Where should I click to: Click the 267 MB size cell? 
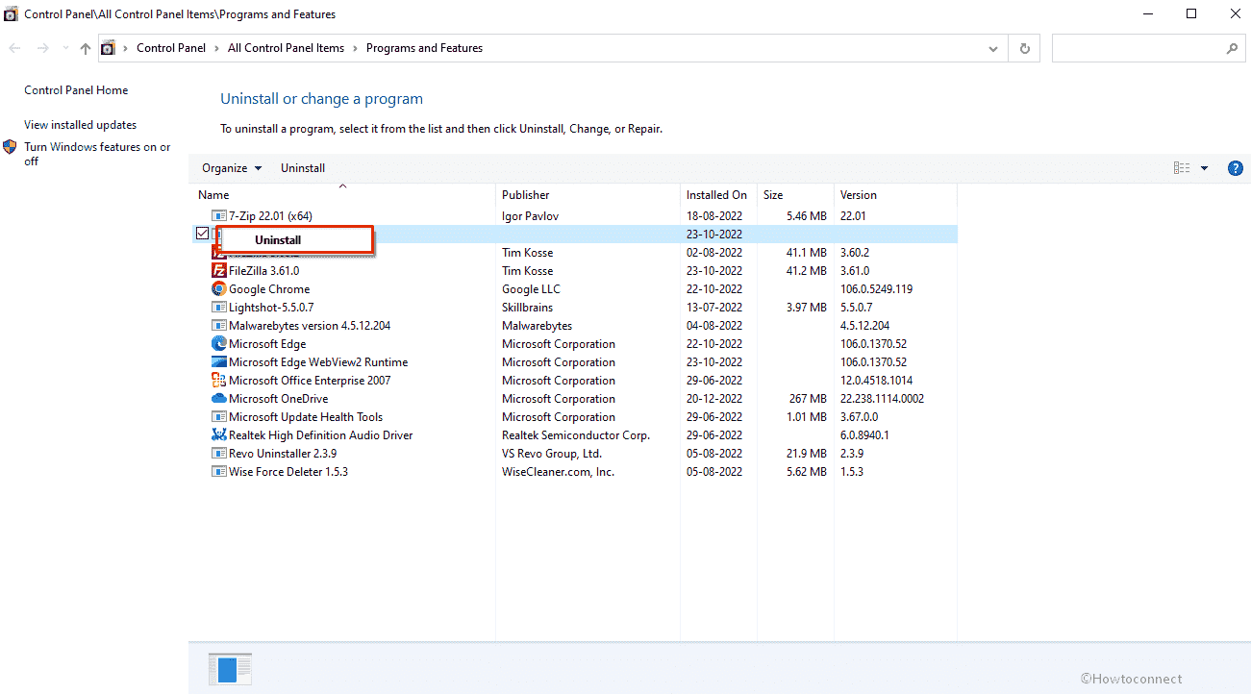coord(808,399)
